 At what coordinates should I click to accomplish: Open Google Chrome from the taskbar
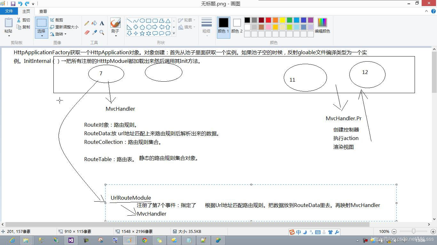[x=145, y=240]
